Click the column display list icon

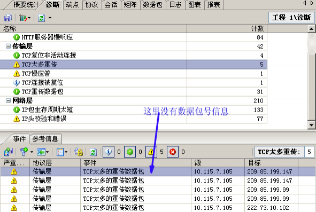pos(60,152)
